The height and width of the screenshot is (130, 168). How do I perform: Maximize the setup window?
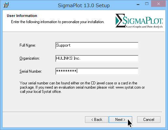[x=147, y=4]
